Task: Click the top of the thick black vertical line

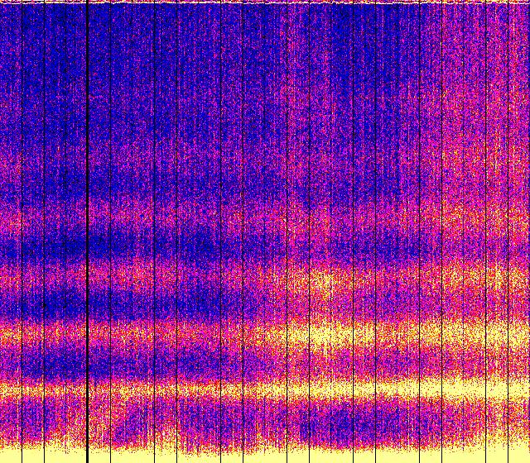Action: click(x=88, y=7)
